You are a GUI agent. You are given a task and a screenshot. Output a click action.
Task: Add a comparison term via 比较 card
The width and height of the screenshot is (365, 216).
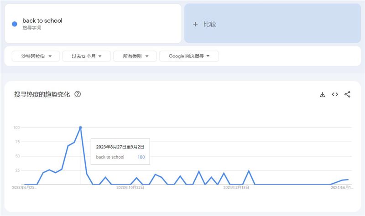pyautogui.click(x=272, y=23)
